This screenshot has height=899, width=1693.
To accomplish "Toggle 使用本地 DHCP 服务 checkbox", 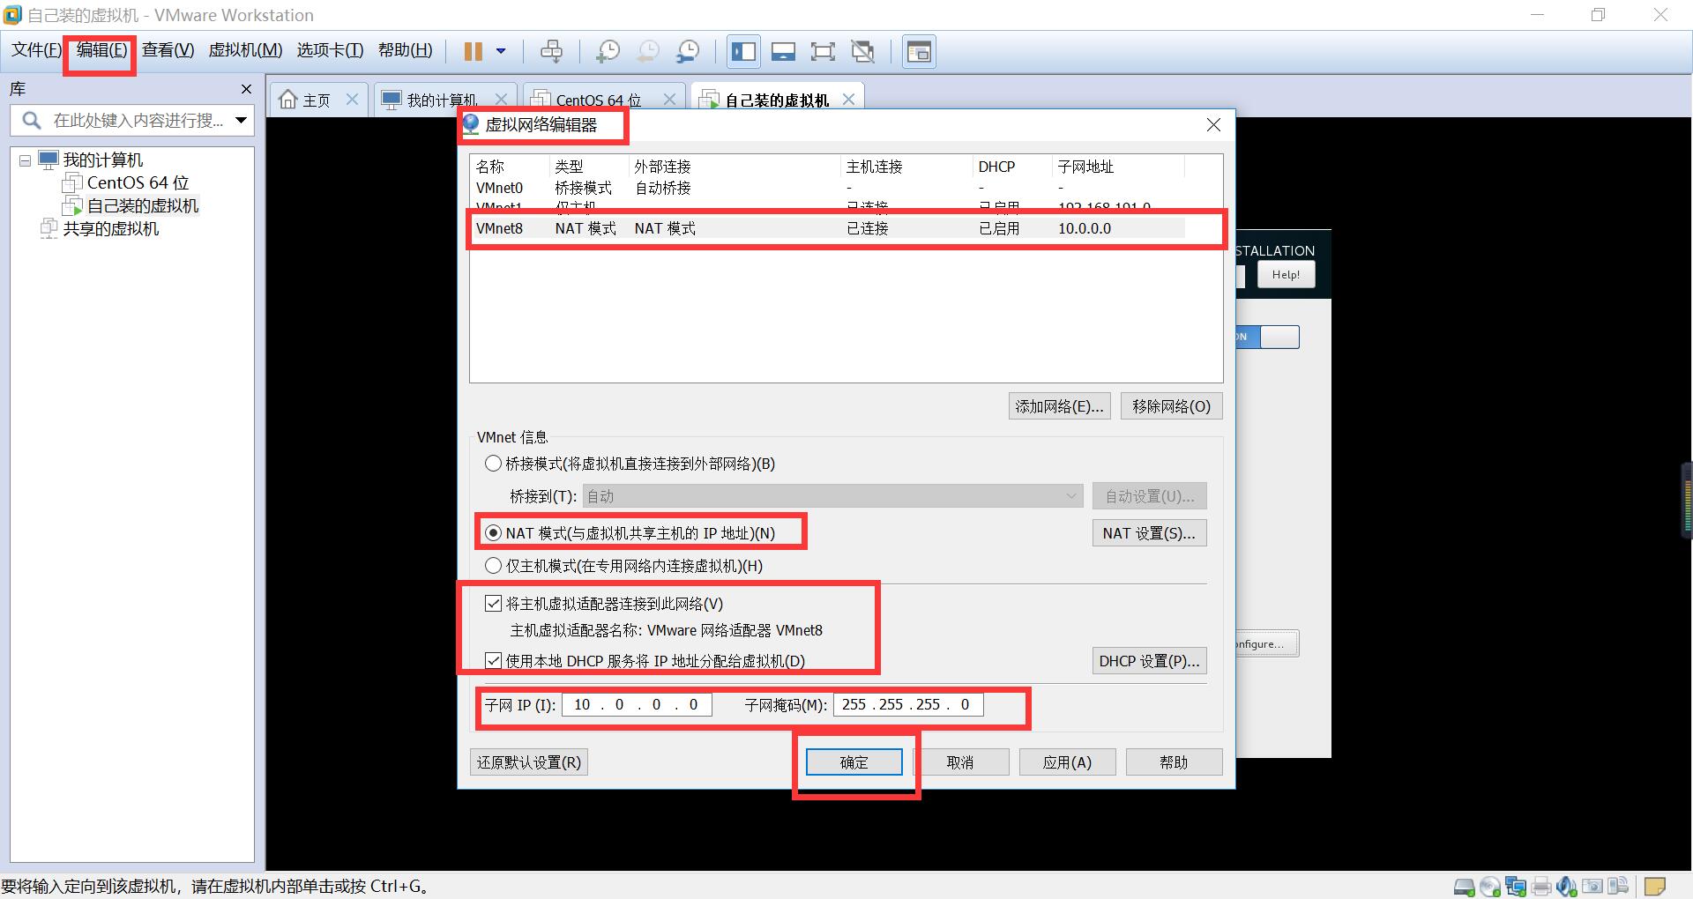I will [493, 661].
